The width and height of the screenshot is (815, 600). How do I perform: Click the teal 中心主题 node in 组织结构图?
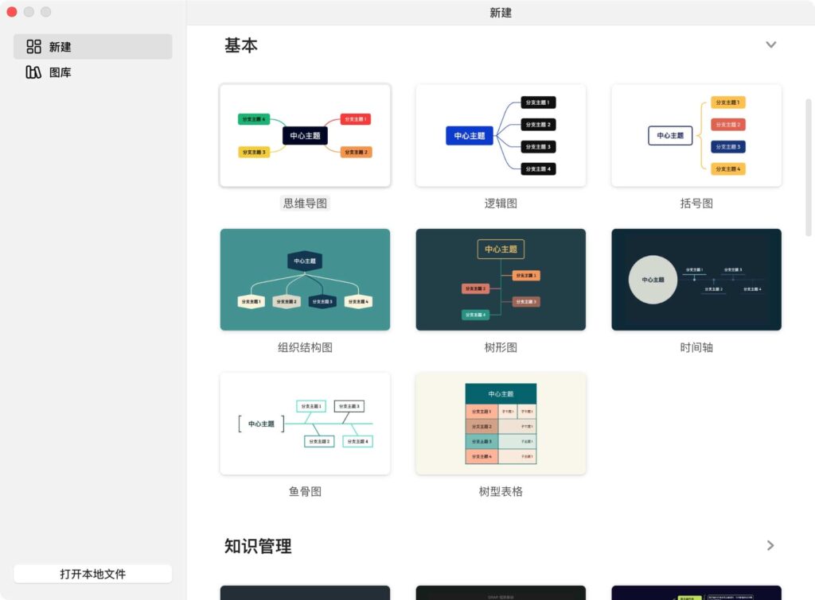[305, 258]
